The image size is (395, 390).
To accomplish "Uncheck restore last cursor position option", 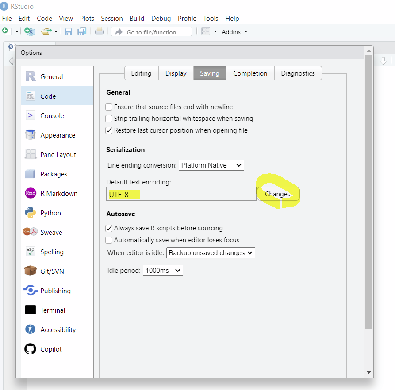I will (x=109, y=130).
